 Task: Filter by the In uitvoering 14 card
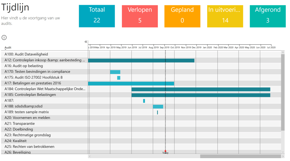pyautogui.click(x=225, y=16)
